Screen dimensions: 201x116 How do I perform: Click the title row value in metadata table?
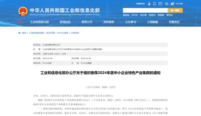[x=72, y=49]
